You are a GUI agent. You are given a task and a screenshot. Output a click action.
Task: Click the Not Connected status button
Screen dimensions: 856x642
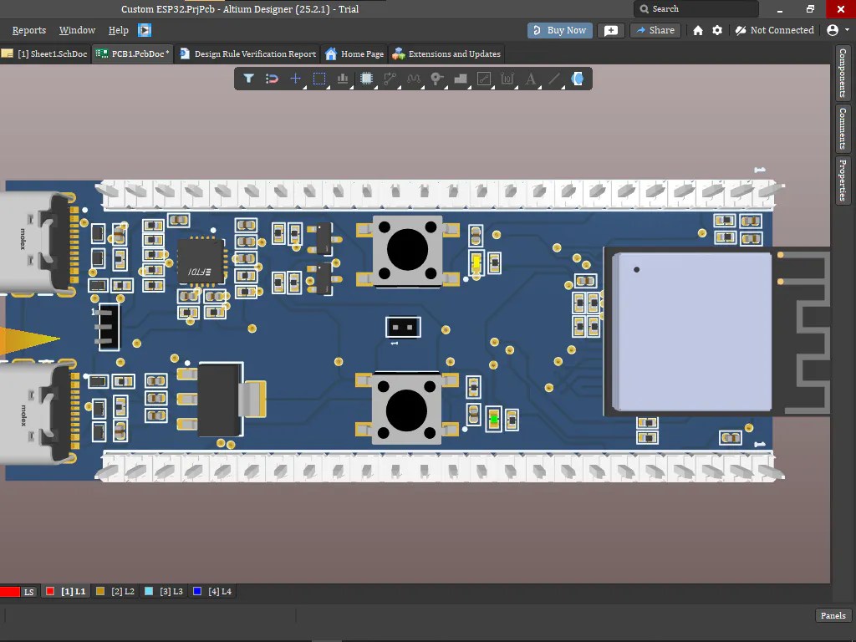(775, 30)
